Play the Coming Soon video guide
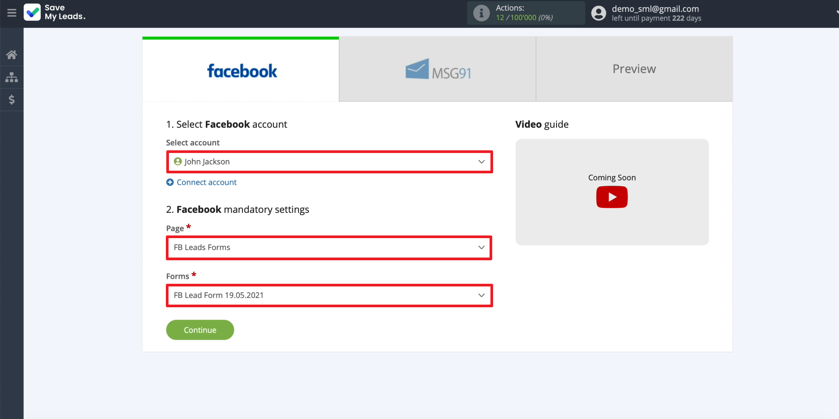Screen dimensions: 839x419 pos(612,197)
